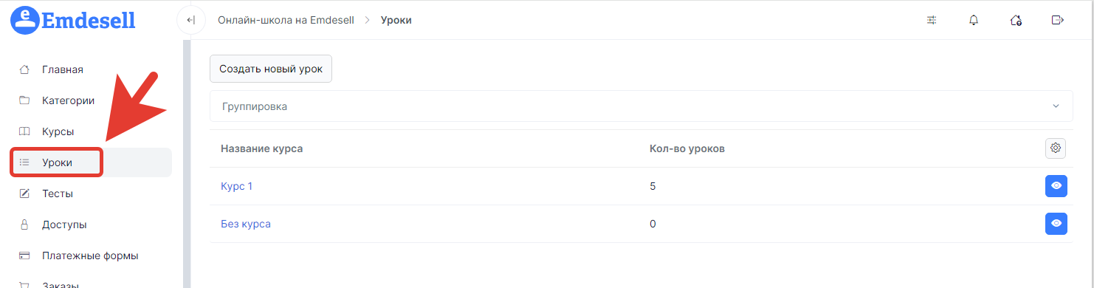This screenshot has height=288, width=1094.
Task: Open the notifications bell icon
Action: [973, 20]
